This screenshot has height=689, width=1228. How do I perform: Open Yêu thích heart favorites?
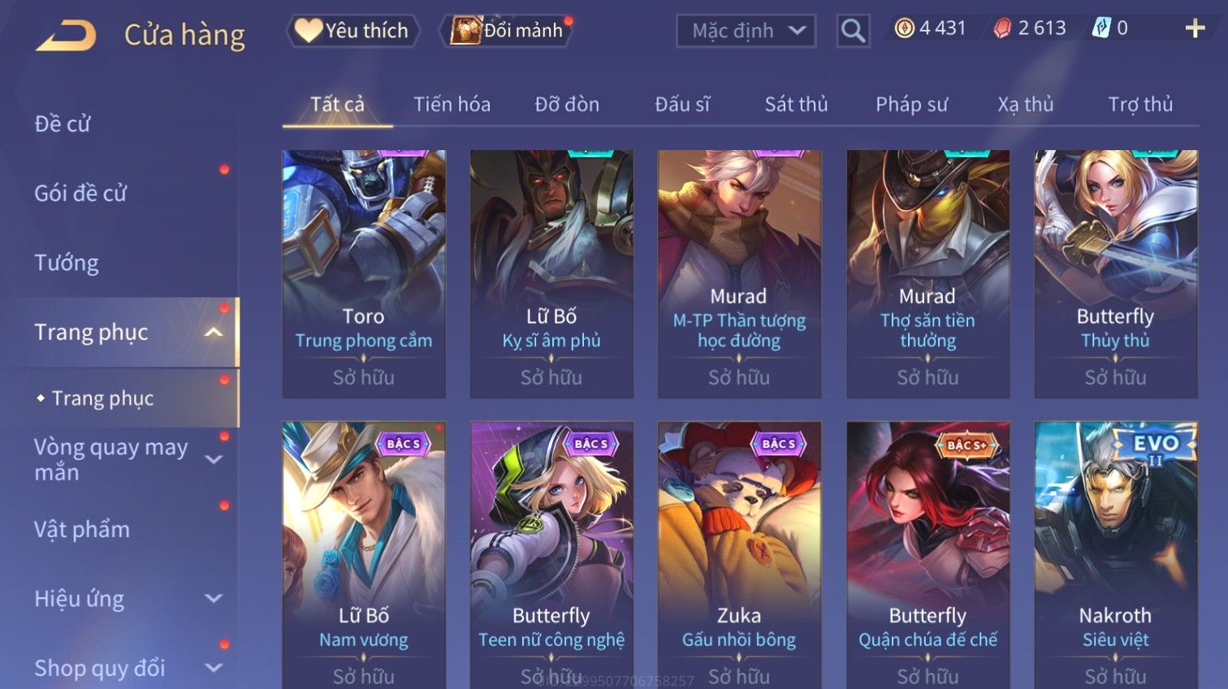pos(308,30)
